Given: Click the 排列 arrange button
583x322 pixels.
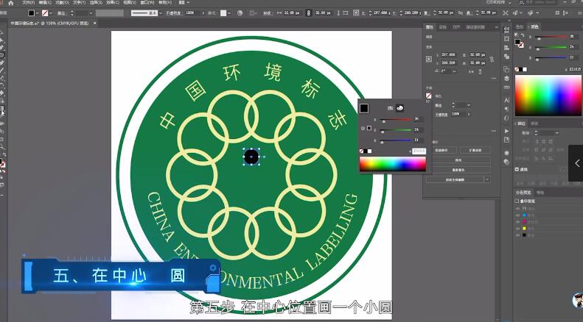Looking at the screenshot, I should coord(458,160).
